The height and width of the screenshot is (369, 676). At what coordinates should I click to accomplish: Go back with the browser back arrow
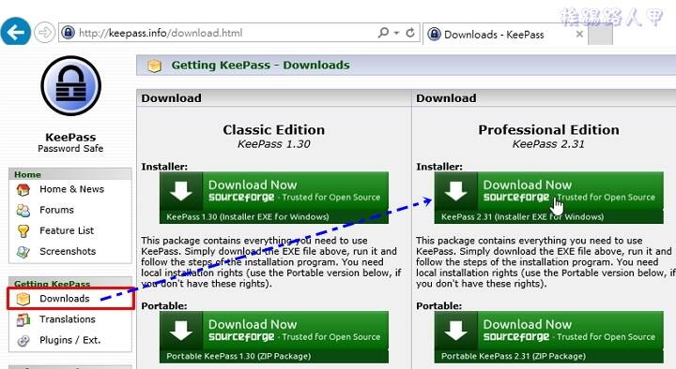(x=16, y=32)
